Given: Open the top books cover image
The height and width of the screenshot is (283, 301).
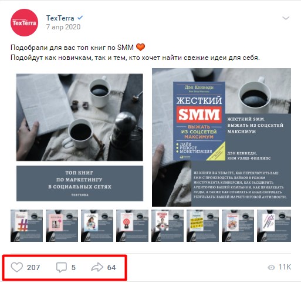Looking at the screenshot, I should point(80,137).
